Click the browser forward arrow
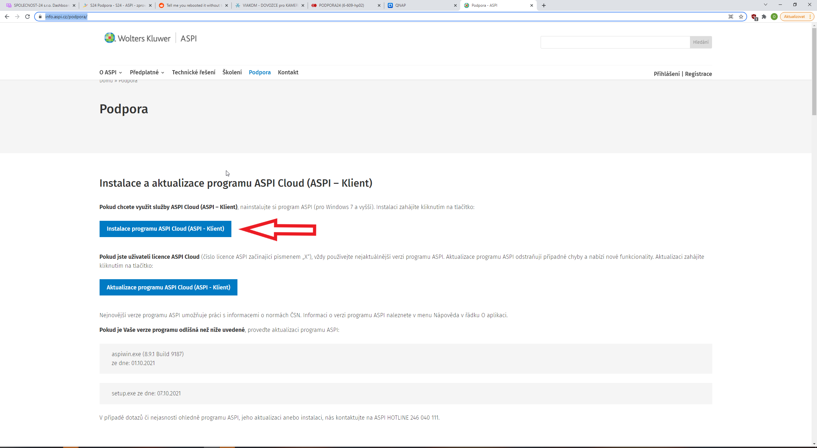Screen dimensions: 817x448 tap(17, 17)
